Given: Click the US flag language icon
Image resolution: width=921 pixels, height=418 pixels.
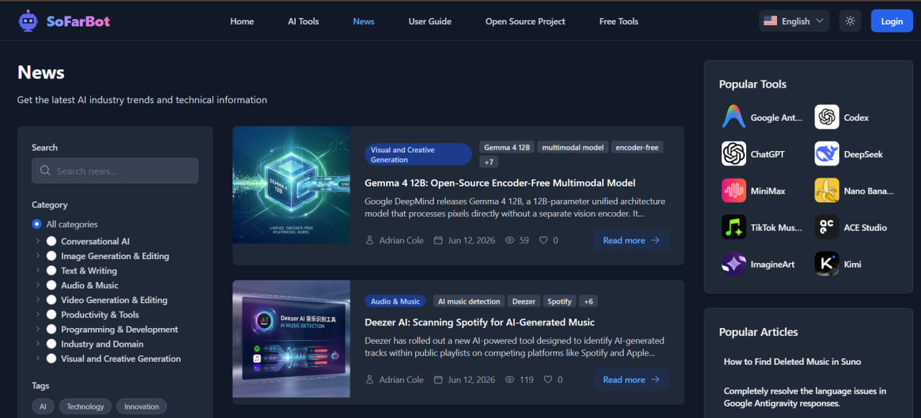Looking at the screenshot, I should point(770,21).
